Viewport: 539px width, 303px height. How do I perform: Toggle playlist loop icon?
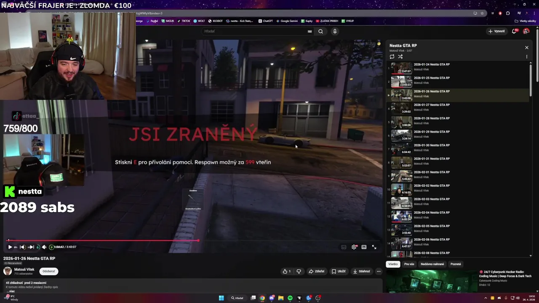click(x=392, y=56)
